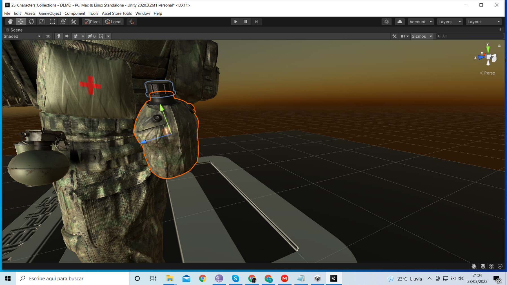Image resolution: width=507 pixels, height=285 pixels.
Task: Open Unity Collaborate icon
Action: point(386,22)
